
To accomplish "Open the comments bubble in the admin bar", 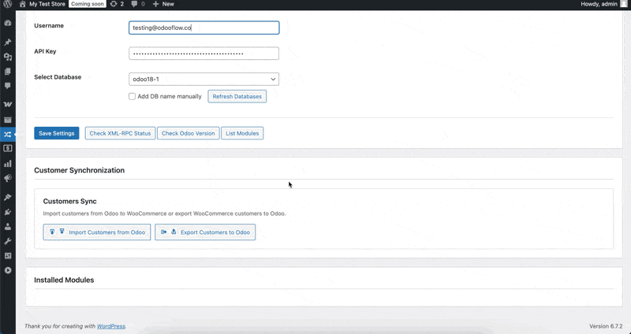I will (138, 4).
